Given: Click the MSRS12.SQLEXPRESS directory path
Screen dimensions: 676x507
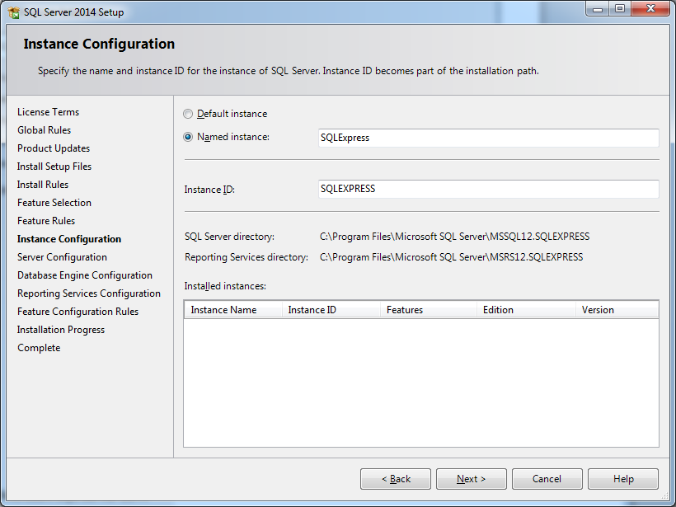Looking at the screenshot, I should (x=452, y=257).
